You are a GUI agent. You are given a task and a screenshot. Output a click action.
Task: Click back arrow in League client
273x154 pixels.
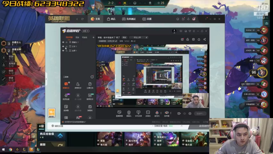77,19
